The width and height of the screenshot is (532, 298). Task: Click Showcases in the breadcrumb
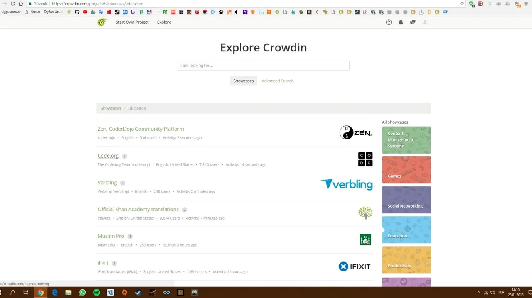click(111, 108)
